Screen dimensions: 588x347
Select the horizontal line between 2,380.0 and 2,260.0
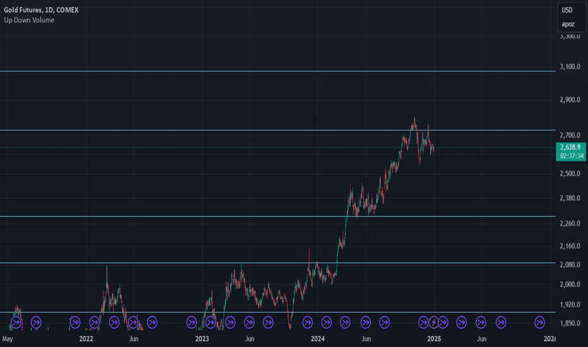click(x=278, y=216)
